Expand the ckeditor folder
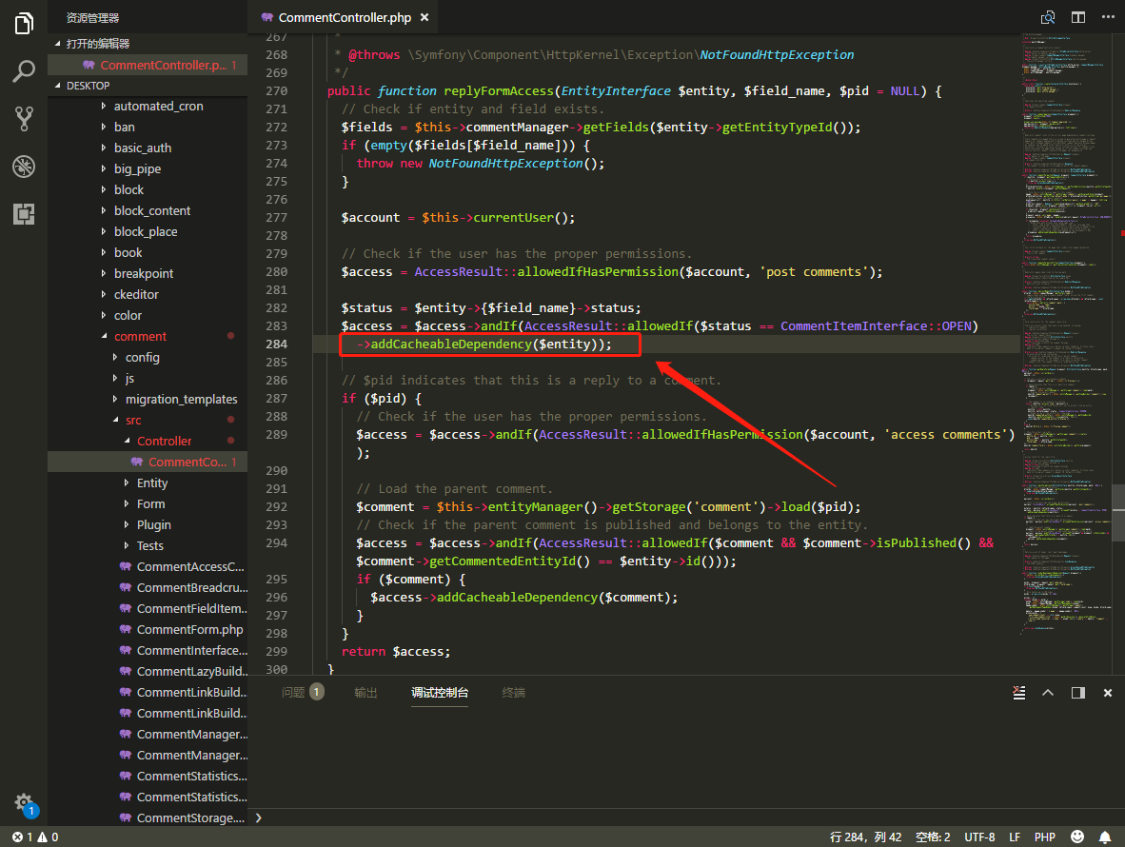This screenshot has width=1125, height=847. (148, 295)
